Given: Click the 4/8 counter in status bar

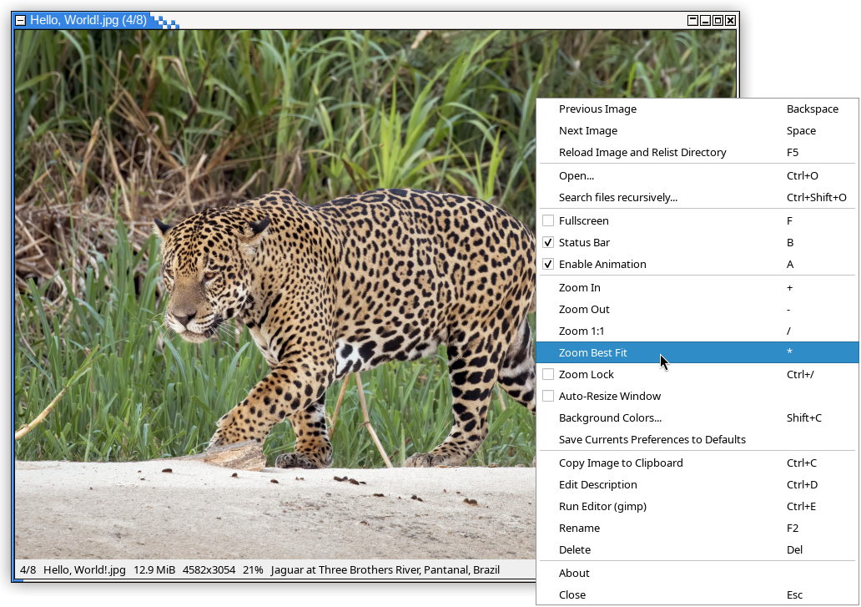Looking at the screenshot, I should 28,569.
